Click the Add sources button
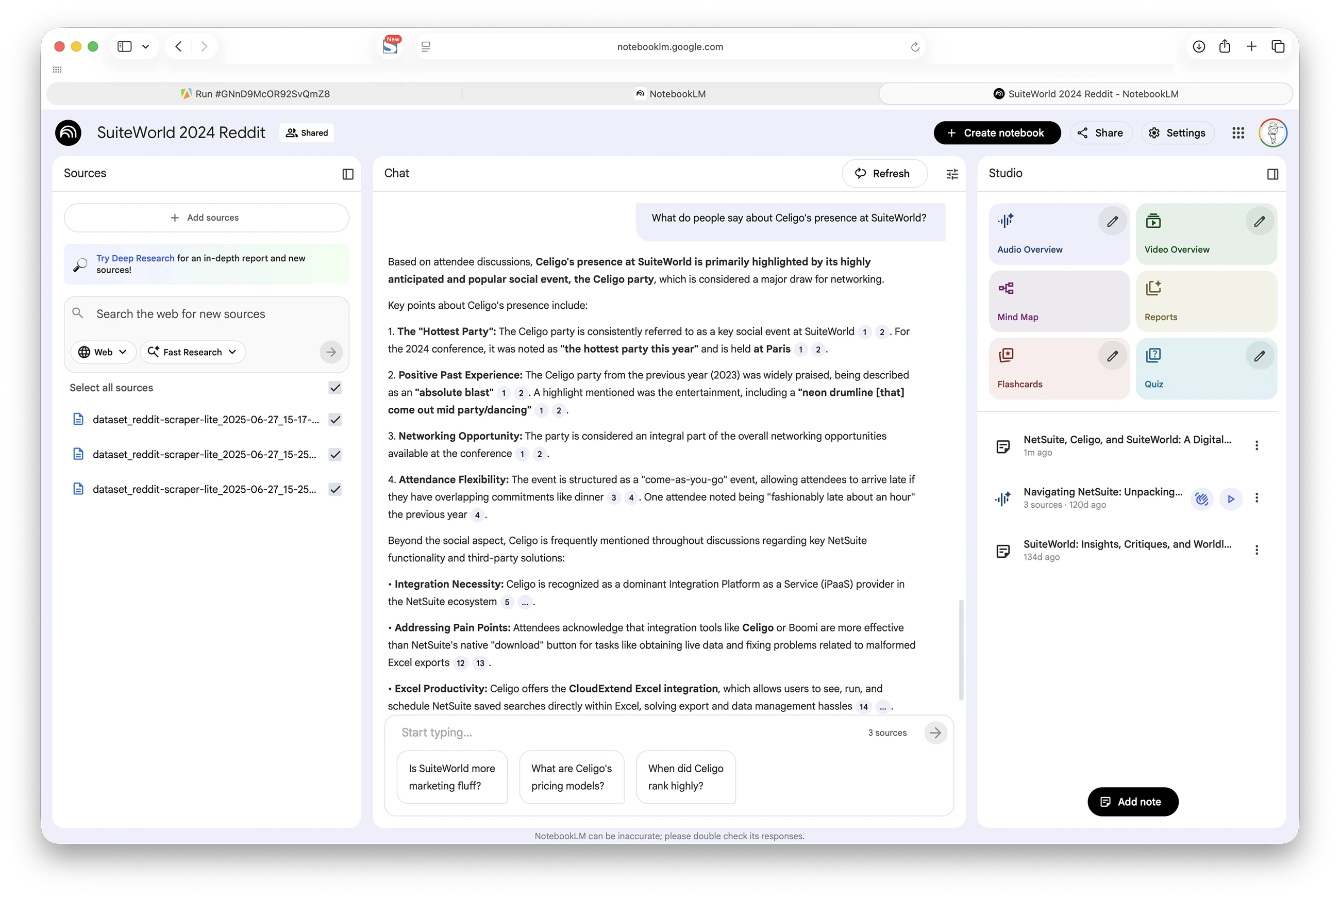The image size is (1340, 898). [x=207, y=218]
